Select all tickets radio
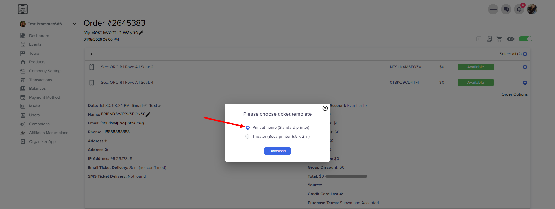Viewport: 555px width, 209px height. coord(525,54)
